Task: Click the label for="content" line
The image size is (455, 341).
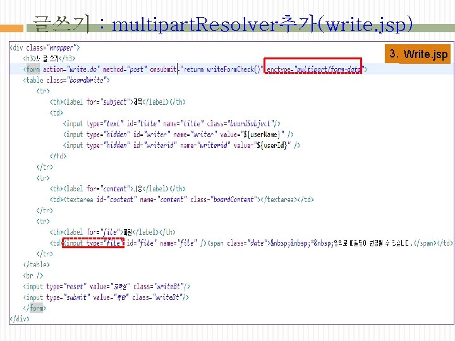Action: 118,189
